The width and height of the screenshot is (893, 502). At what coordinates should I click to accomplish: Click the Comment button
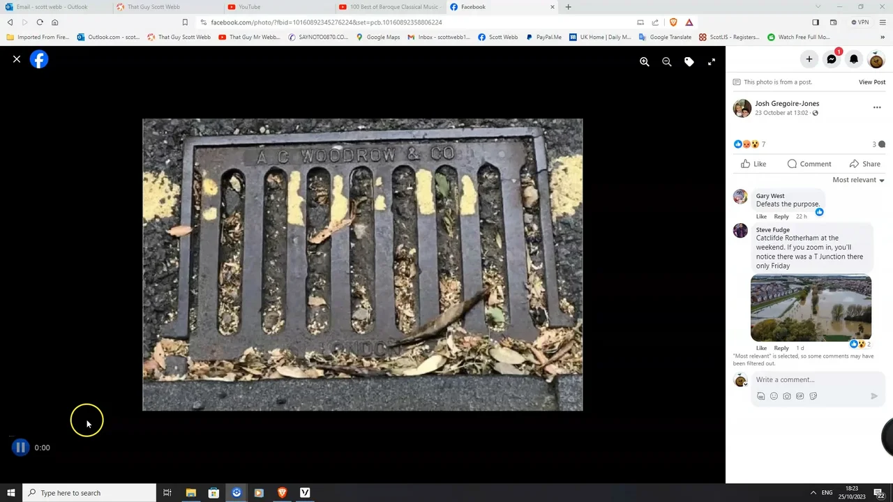[x=809, y=164]
